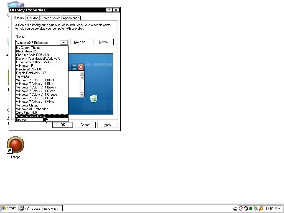
Task: Open the Pego desktop shortcut
Action: (16, 148)
